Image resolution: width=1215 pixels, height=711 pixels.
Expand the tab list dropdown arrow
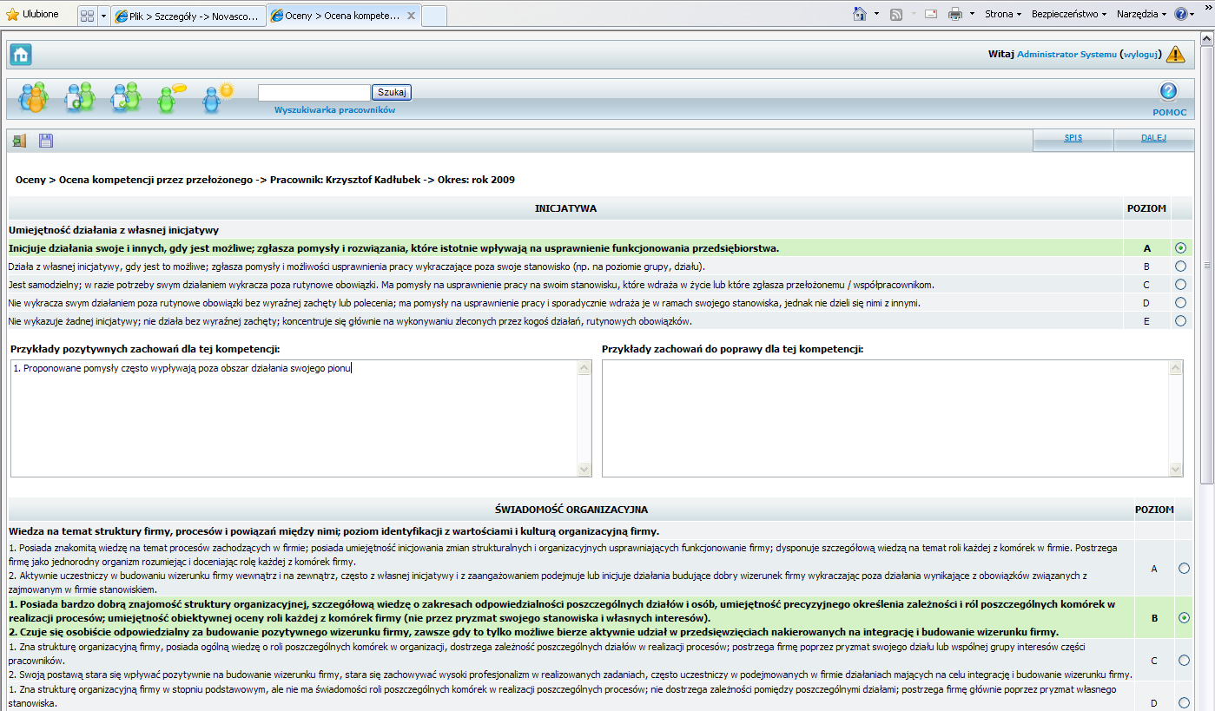point(103,16)
